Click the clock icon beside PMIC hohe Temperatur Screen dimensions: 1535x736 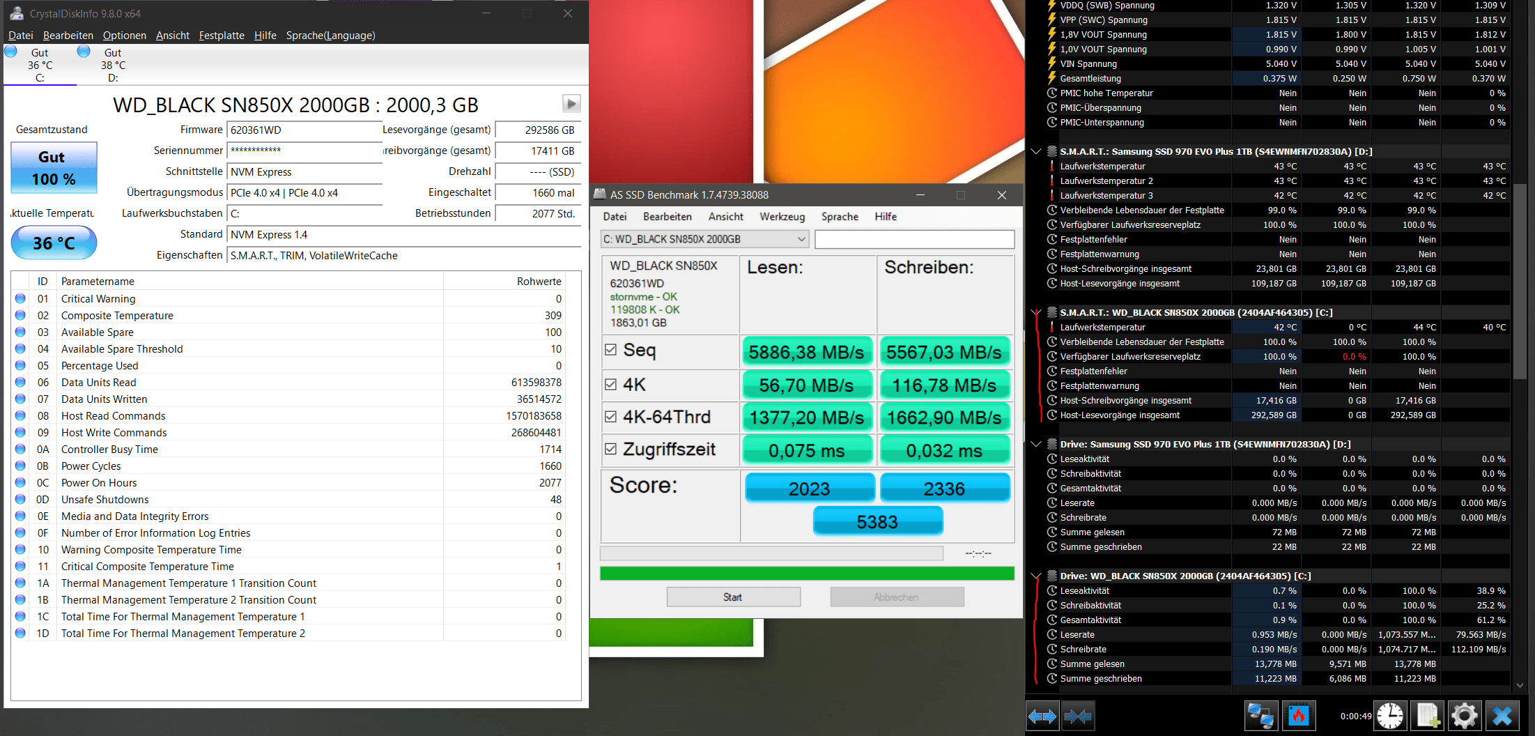1052,93
